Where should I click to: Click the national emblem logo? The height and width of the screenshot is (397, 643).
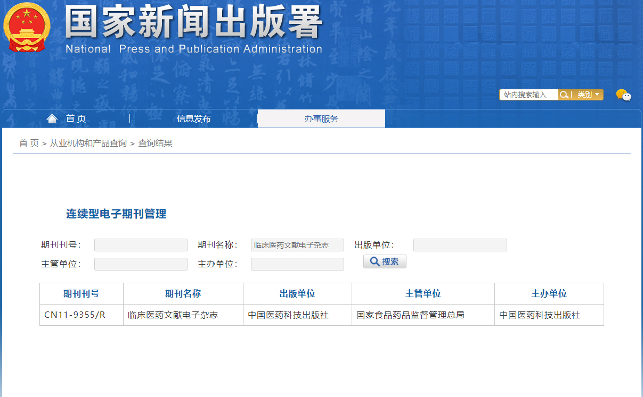[27, 28]
